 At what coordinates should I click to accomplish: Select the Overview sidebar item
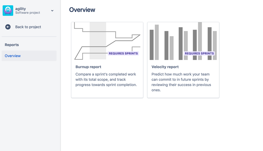click(29, 56)
